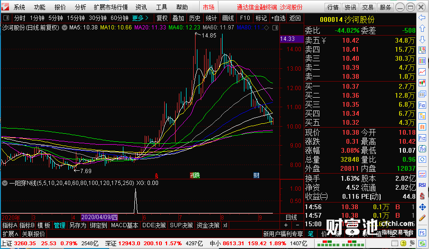Screen dimensions: 429x249
Task: Click the F5 icon in sidebar
Action: [422, 233]
